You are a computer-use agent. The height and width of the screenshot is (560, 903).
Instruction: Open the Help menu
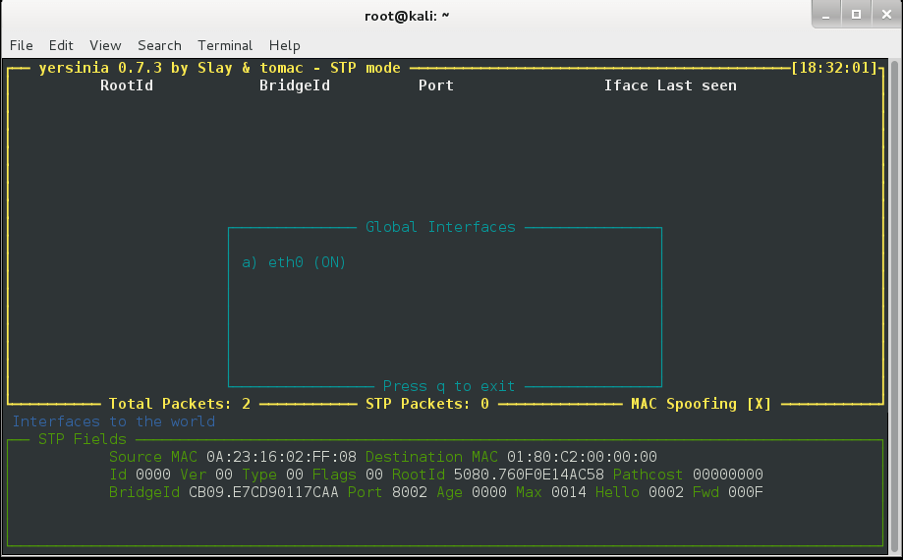point(284,45)
